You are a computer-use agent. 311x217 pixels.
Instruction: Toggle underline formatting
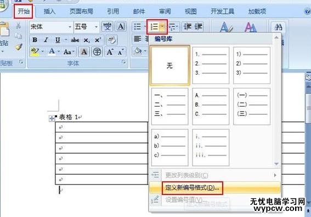(58, 40)
